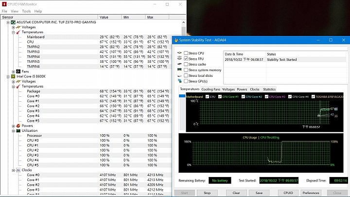Expand the motherboard Voltages node

[13, 27]
